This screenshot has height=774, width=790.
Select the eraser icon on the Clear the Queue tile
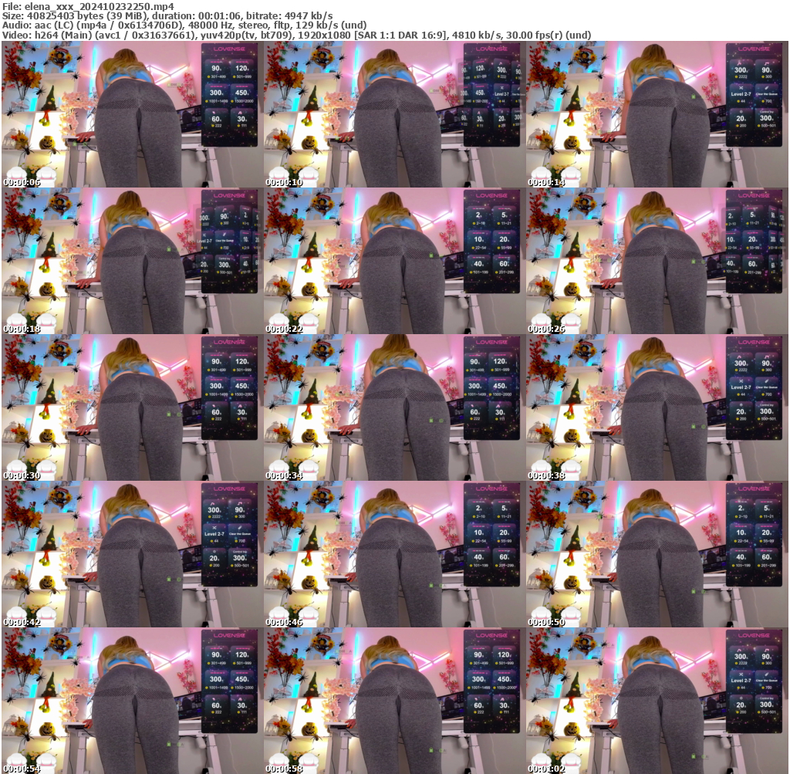pyautogui.click(x=766, y=88)
